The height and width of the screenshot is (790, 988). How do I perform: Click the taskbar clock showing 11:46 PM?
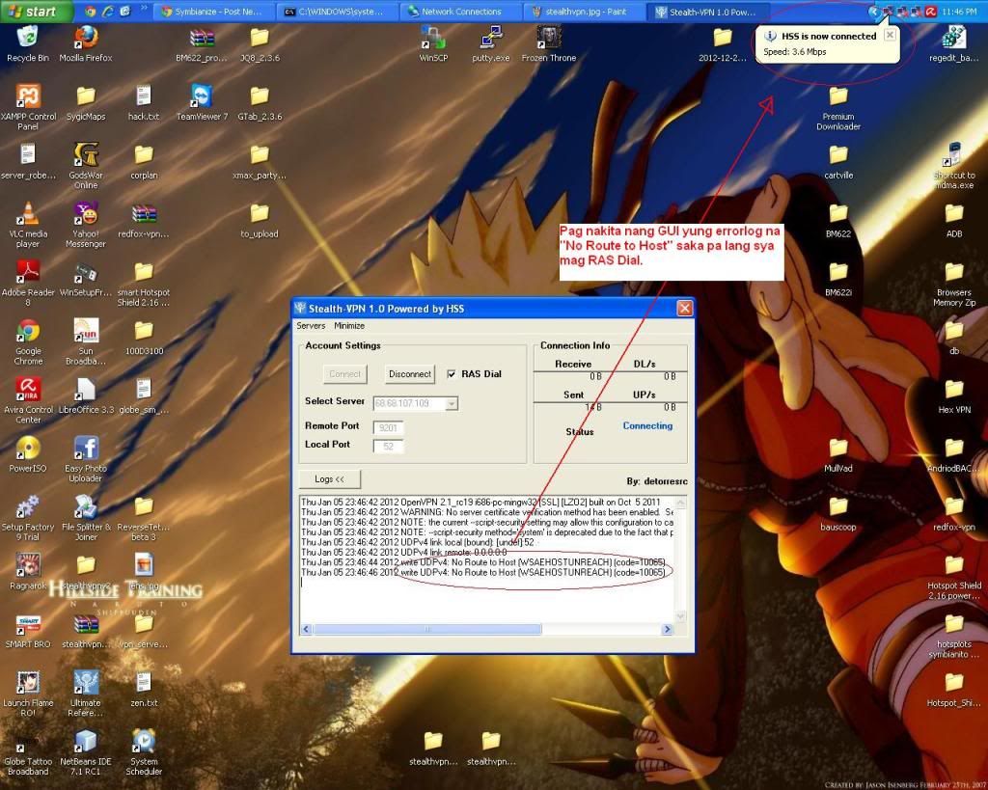(x=959, y=12)
